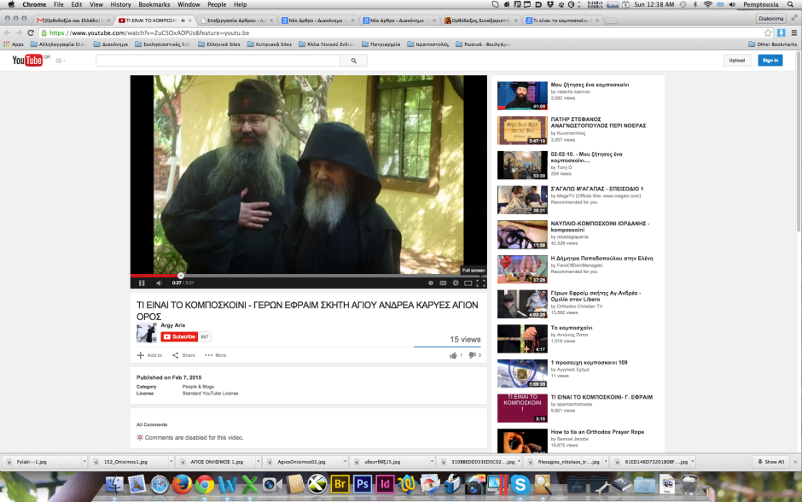
Task: Dislike the video with thumbs down
Action: [x=472, y=355]
